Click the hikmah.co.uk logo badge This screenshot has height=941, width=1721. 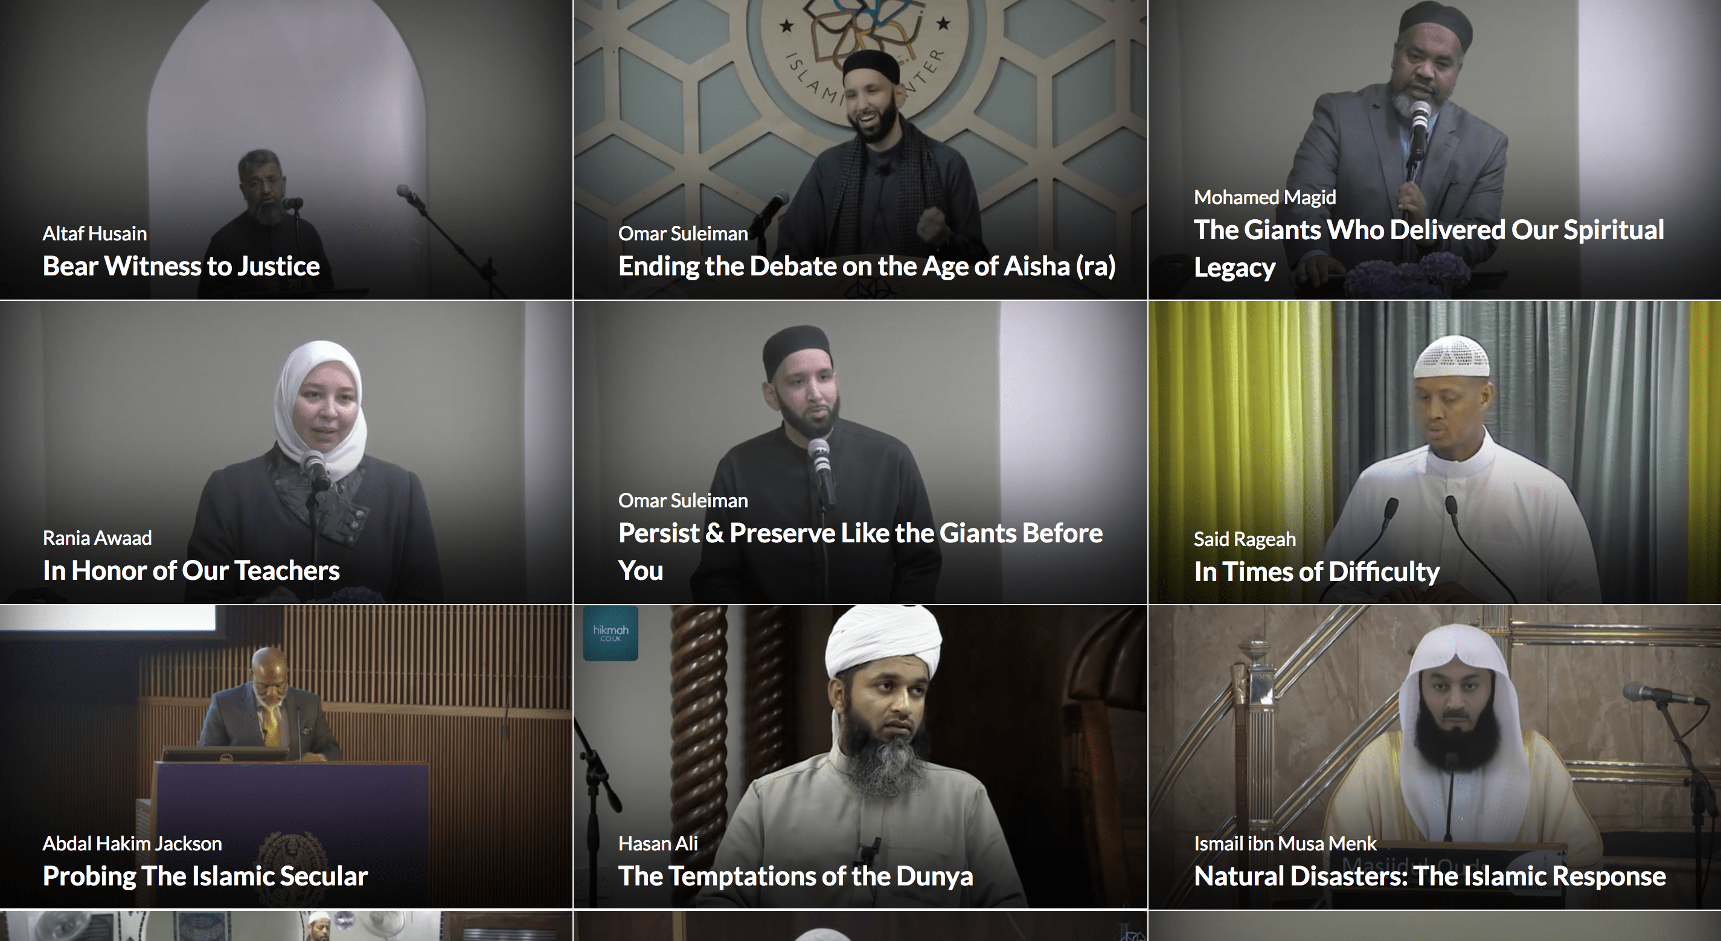pyautogui.click(x=611, y=634)
